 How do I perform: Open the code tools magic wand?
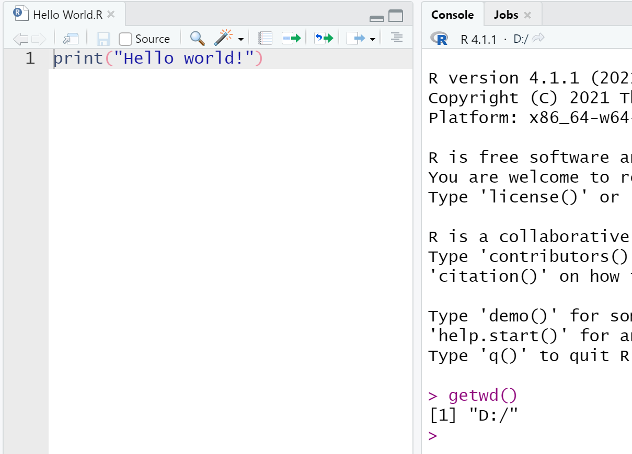coord(223,38)
